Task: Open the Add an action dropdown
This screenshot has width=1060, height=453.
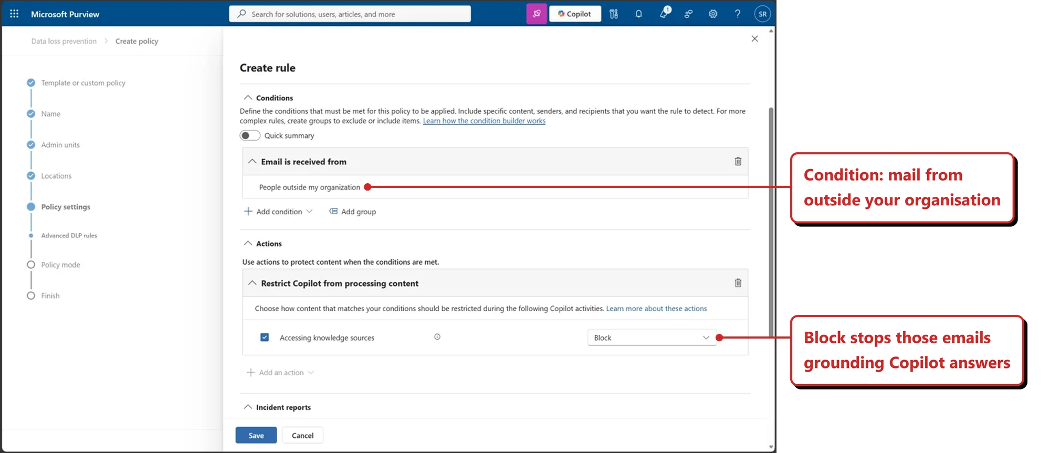Action: [x=280, y=373]
